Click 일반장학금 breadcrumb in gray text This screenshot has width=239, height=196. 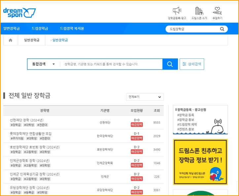point(32,40)
